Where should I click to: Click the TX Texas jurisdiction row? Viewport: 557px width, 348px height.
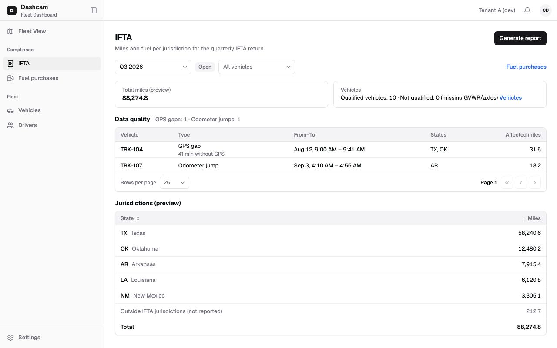(x=331, y=233)
